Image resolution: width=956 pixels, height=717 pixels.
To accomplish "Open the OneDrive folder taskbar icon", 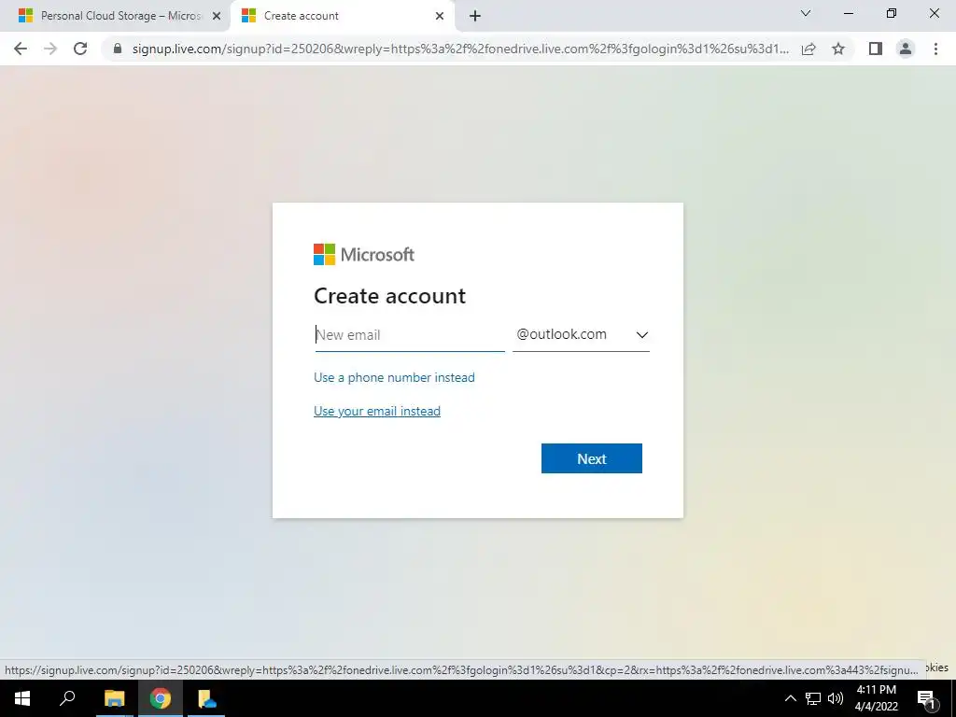I will 206,698.
